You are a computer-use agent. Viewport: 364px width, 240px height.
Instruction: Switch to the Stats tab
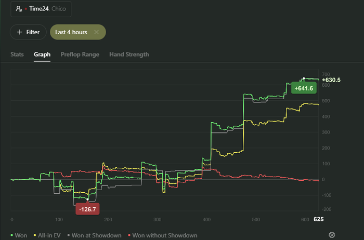(17, 54)
